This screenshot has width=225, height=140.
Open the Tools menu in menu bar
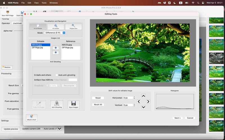pyautogui.click(x=44, y=3)
